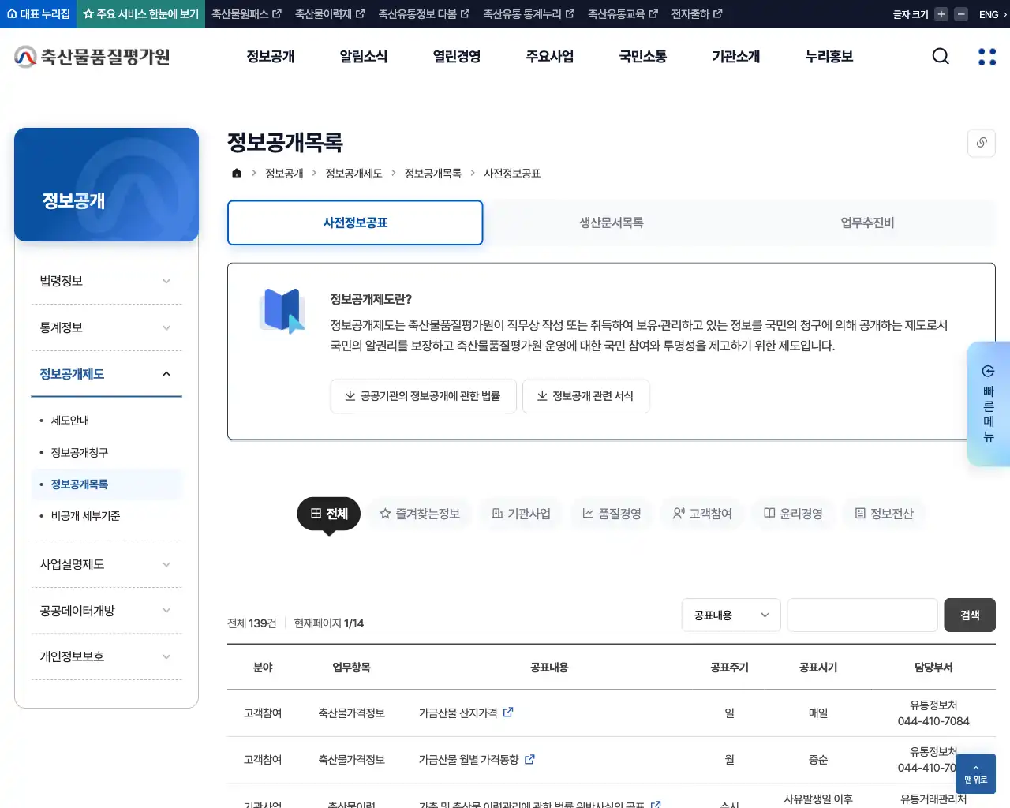Select the 정보전산 filter with document icon
1010x808 pixels.
pyautogui.click(x=884, y=513)
